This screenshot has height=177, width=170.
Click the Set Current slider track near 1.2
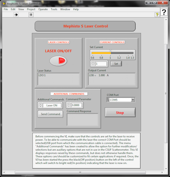119,53
